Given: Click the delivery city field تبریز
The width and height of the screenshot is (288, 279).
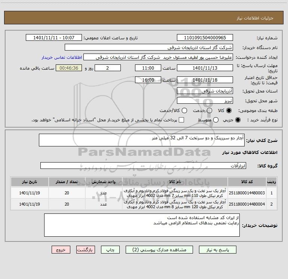Looking at the screenshot, I should (x=205, y=100).
